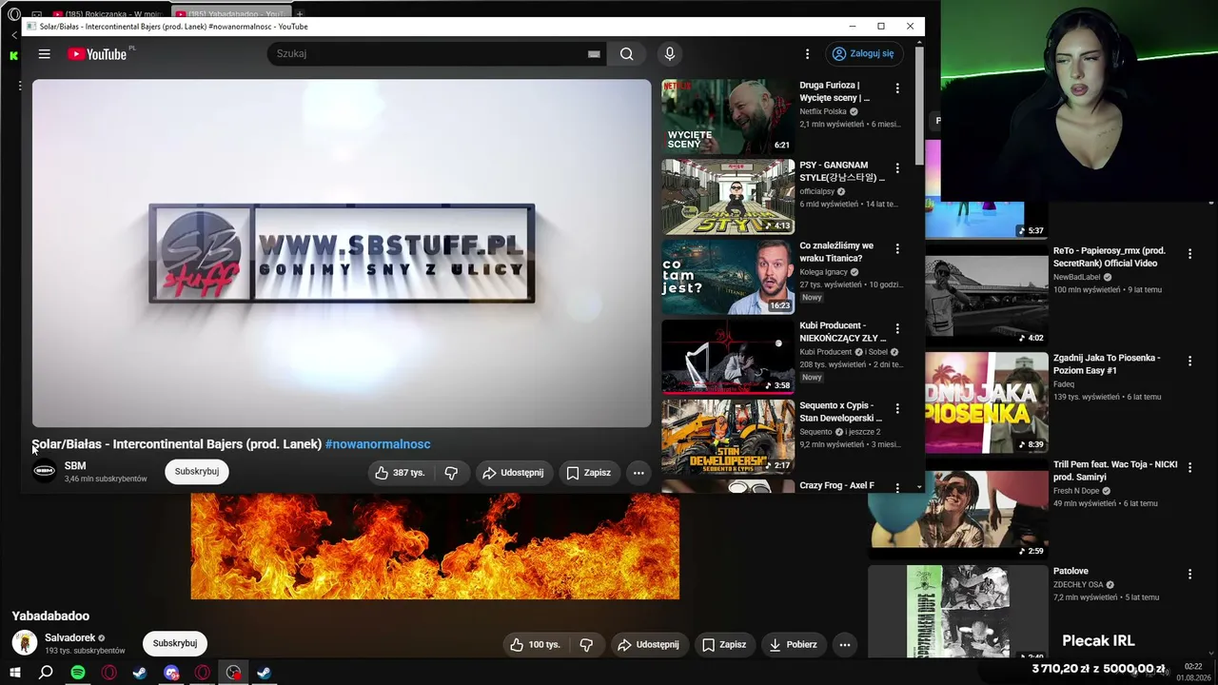The image size is (1218, 685).
Task: Open the Stan Deweloperski thumbnail
Action: click(728, 437)
